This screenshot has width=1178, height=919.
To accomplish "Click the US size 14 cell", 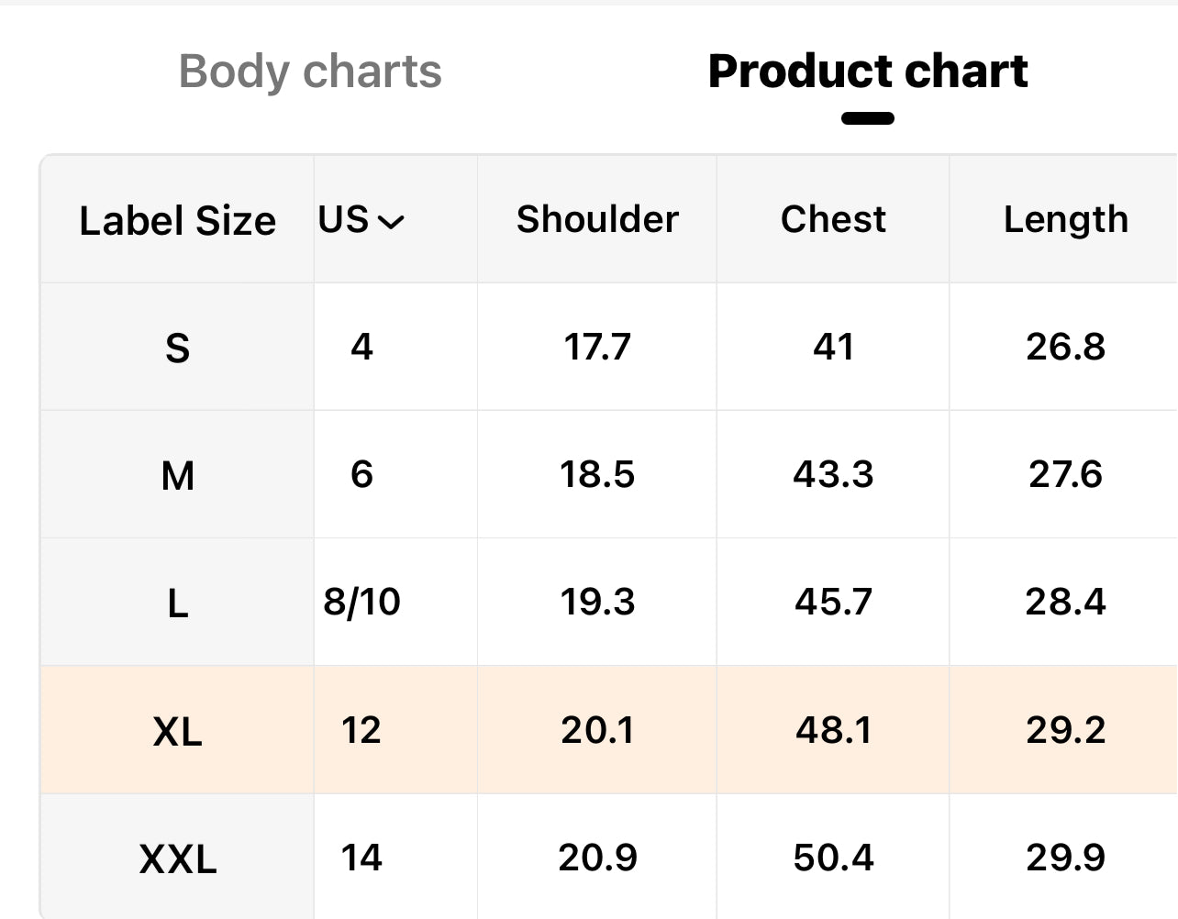I will [361, 858].
